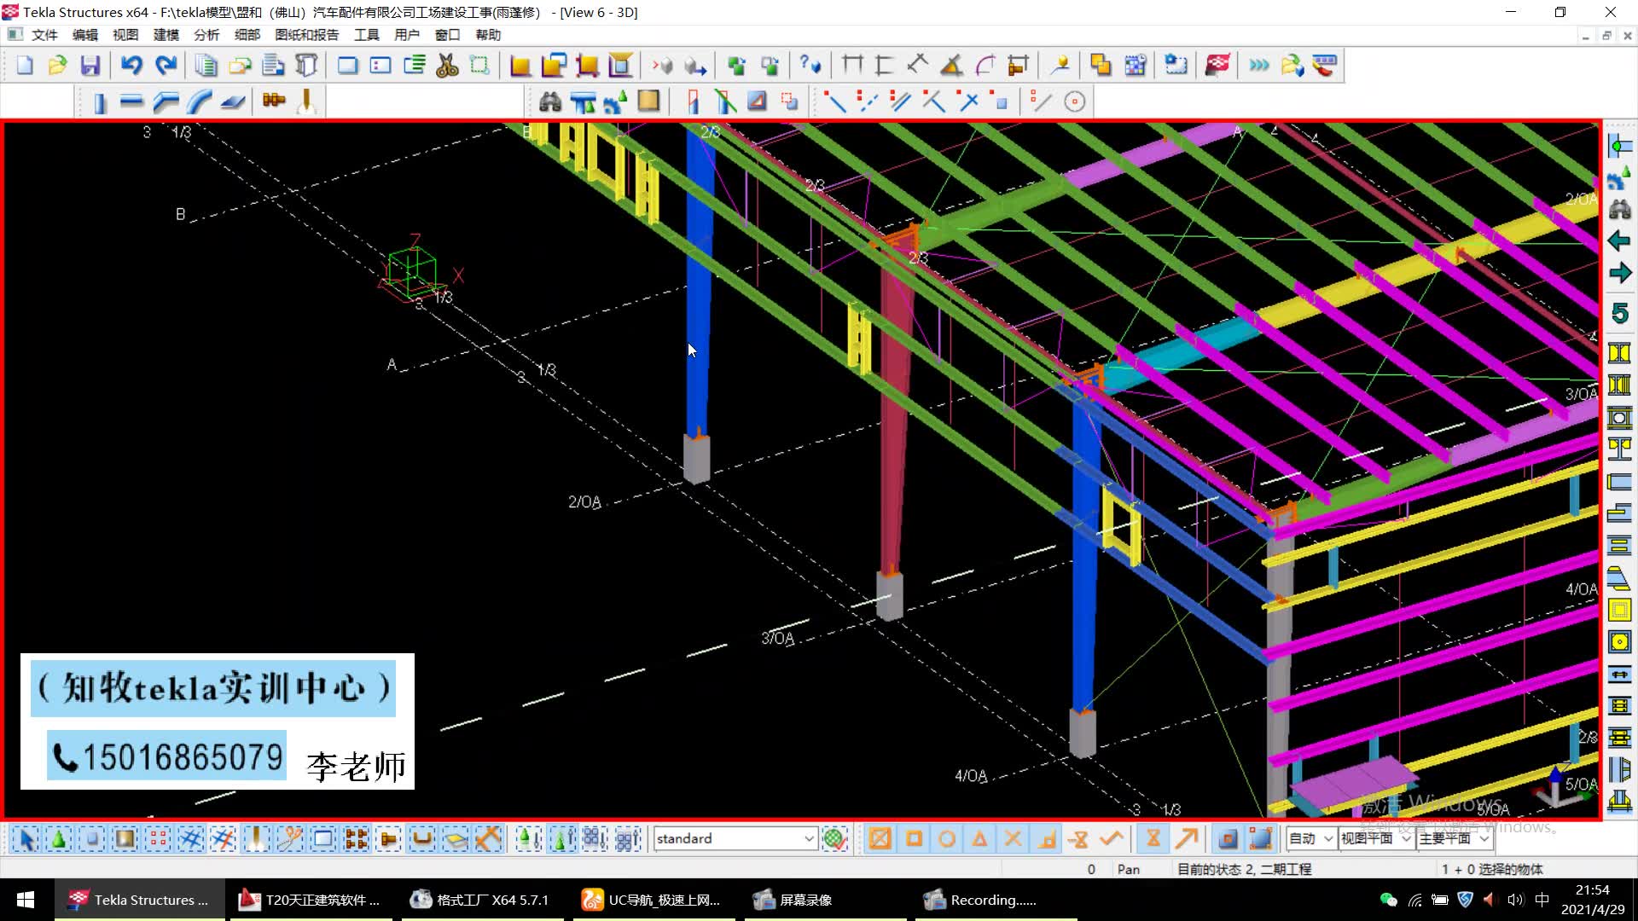The width and height of the screenshot is (1638, 921).
Task: Select the Create column tool
Action: [x=99, y=102]
